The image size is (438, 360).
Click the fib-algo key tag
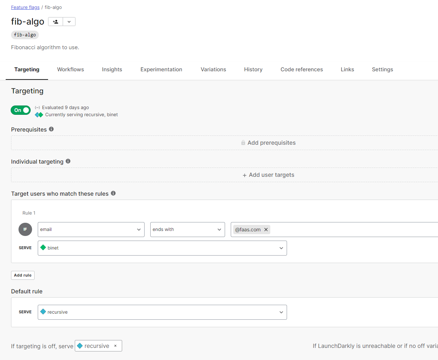[25, 35]
